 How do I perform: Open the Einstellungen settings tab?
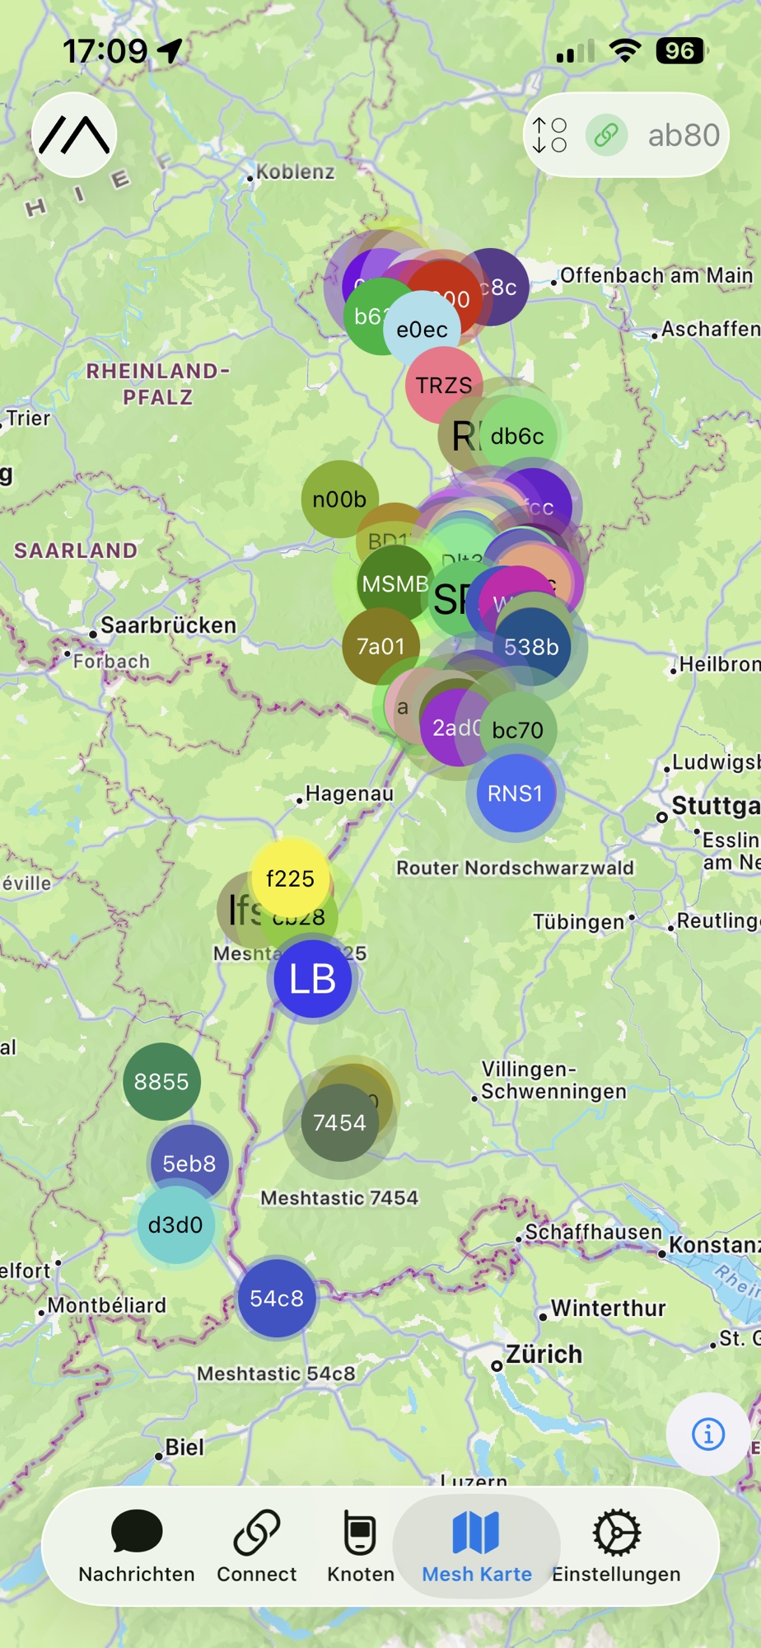tap(616, 1547)
